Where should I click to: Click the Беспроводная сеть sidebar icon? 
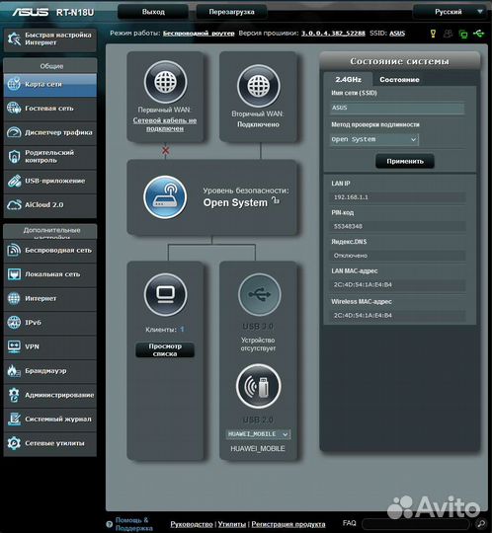click(14, 250)
